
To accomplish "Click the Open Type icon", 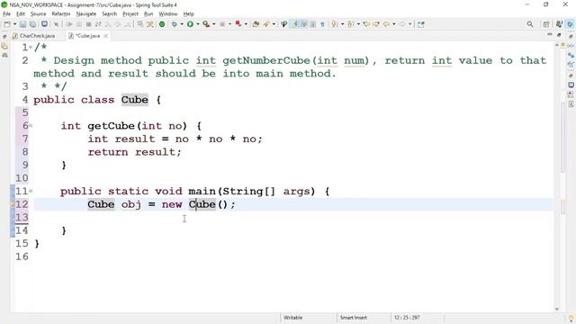I will [256, 24].
